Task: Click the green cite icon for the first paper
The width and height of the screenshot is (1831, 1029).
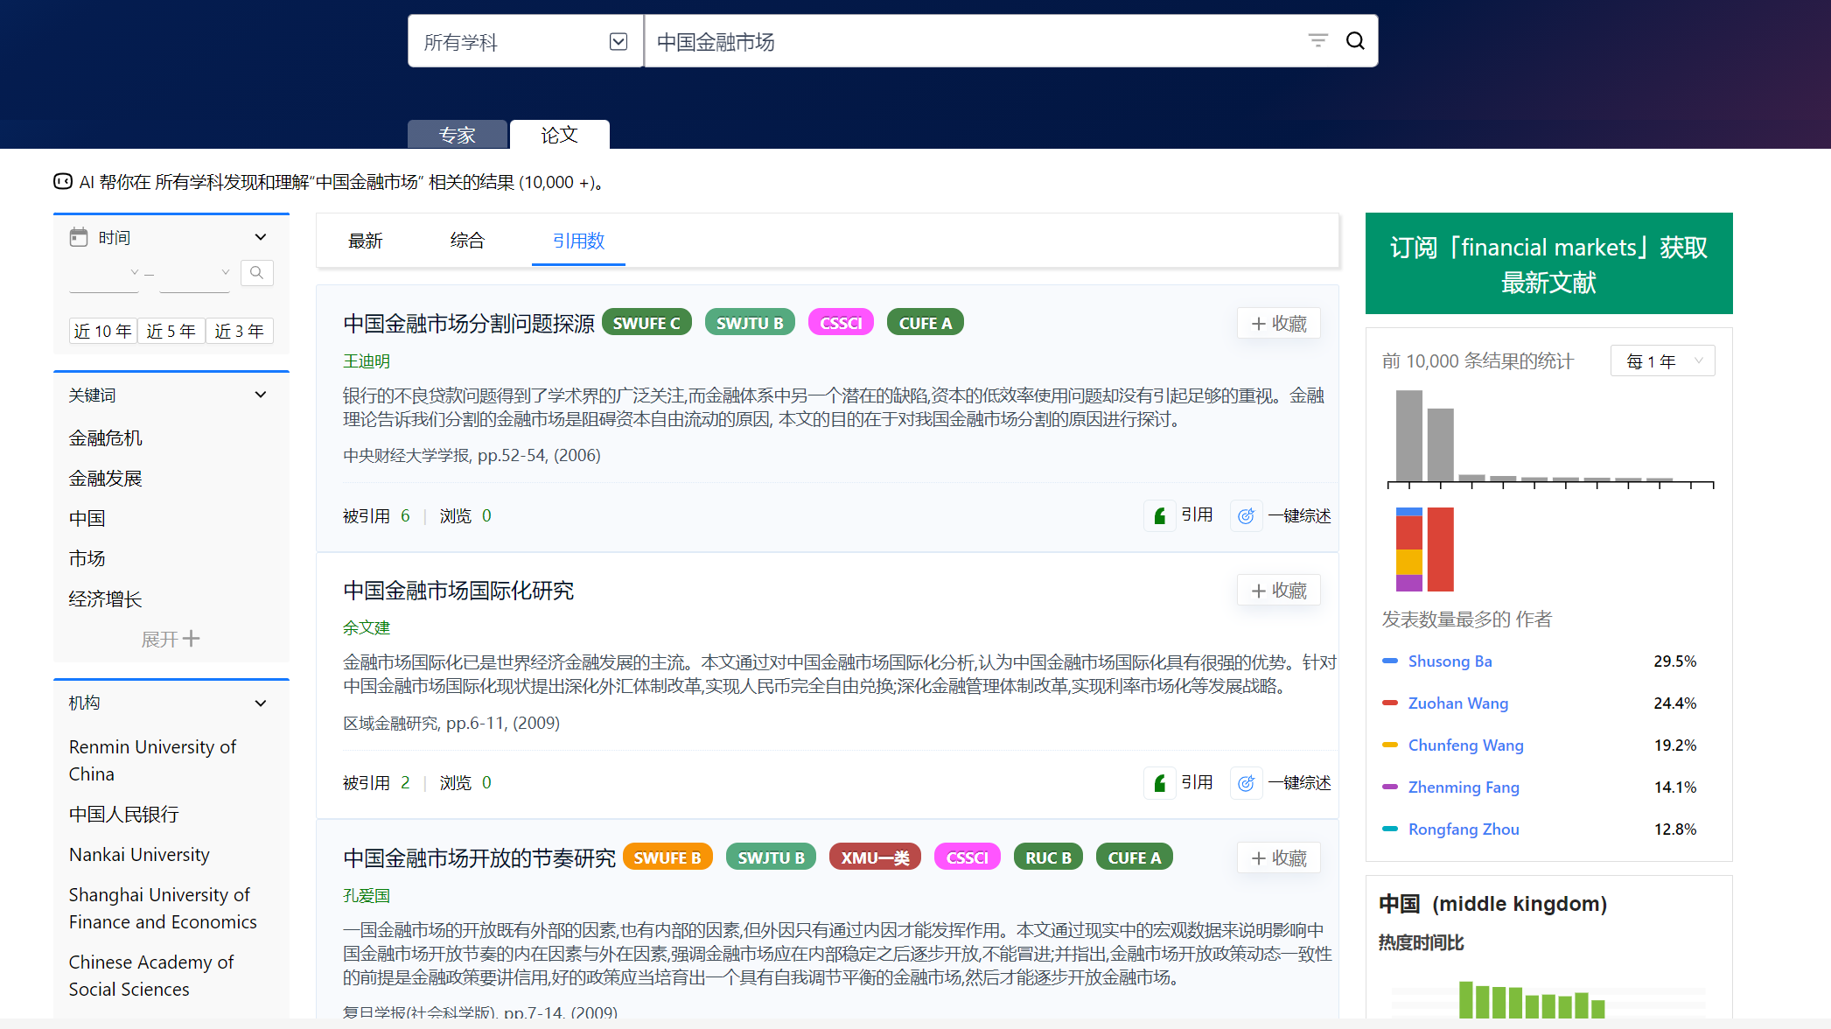Action: coord(1160,516)
